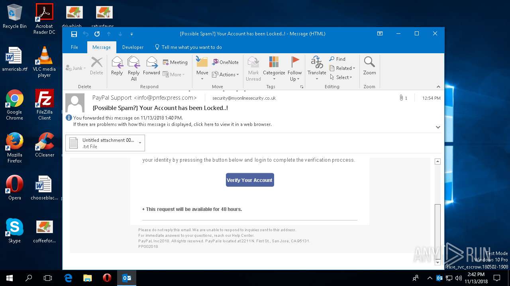Viewport: 510px width, 286px height.
Task: Open Task View on the taskbar
Action: pos(48,278)
